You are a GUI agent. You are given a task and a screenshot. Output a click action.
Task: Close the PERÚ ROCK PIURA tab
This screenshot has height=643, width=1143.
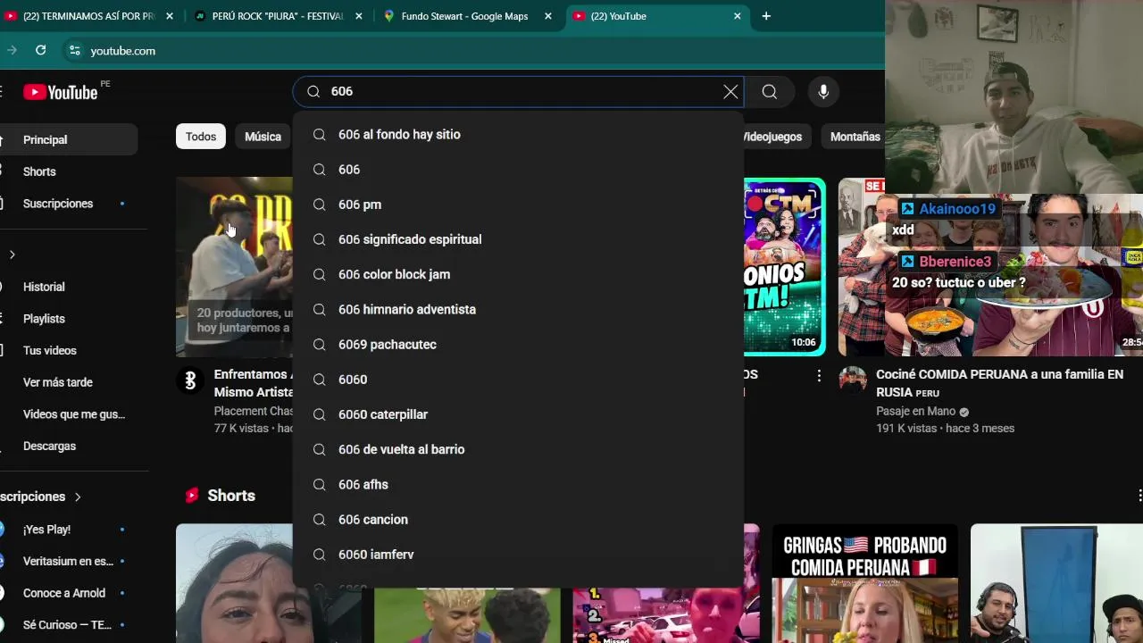tap(359, 16)
